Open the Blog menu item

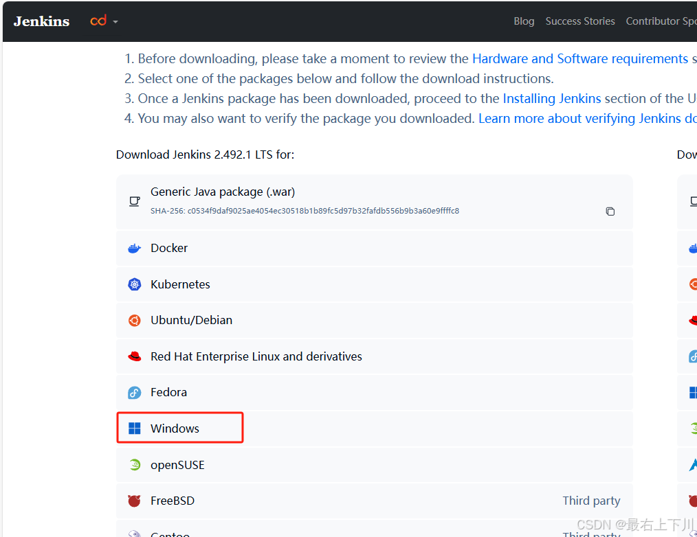(x=524, y=21)
